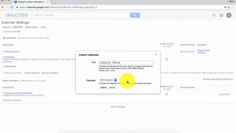Open the Birthdays calendar link
This screenshot has height=133, width=236.
click(x=10, y=57)
